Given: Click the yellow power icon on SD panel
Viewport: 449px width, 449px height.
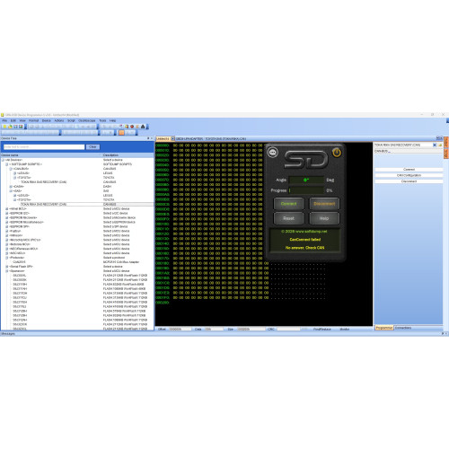Looking at the screenshot, I should [x=337, y=153].
